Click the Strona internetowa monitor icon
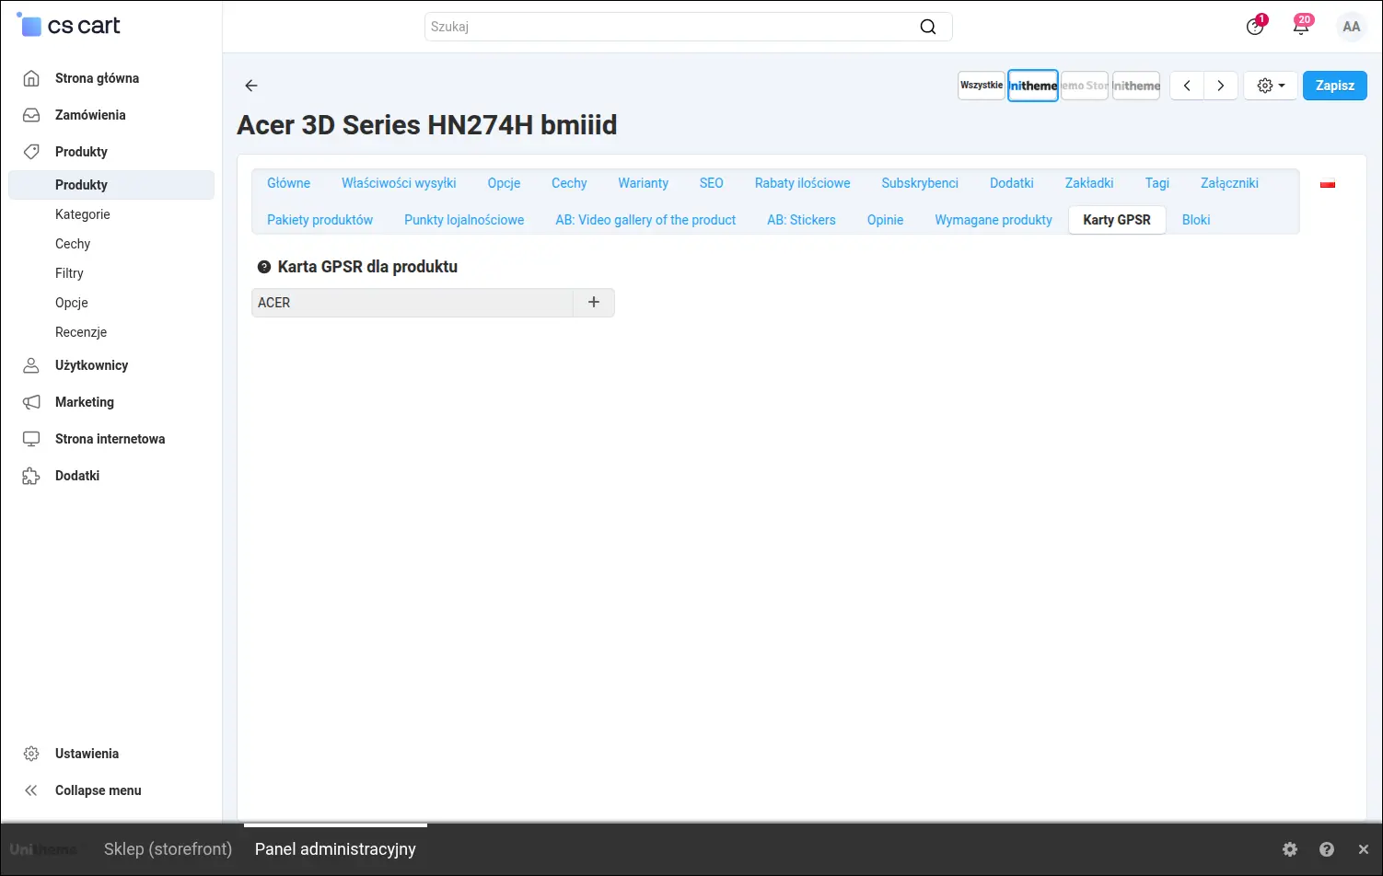This screenshot has width=1383, height=876. tap(31, 439)
